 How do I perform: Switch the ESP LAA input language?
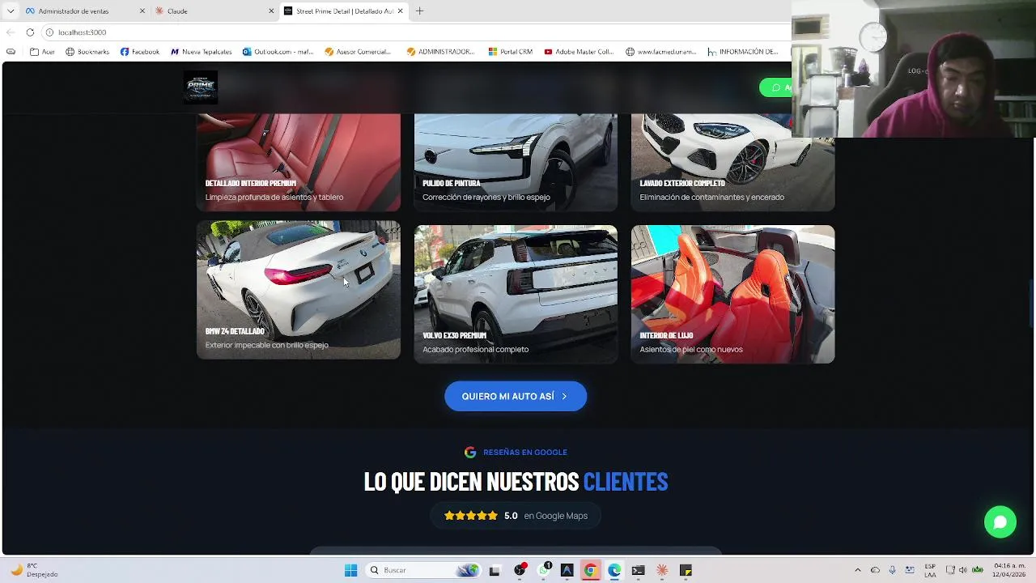930,570
